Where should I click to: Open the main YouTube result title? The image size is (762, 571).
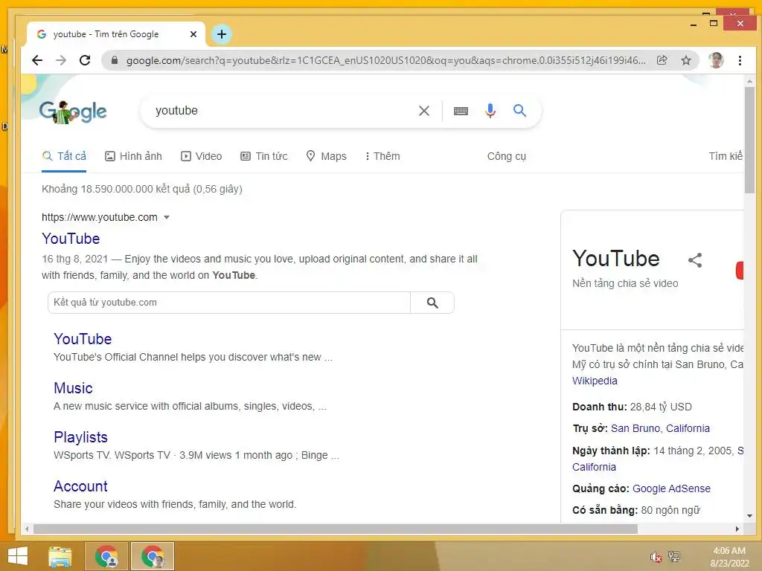click(71, 239)
